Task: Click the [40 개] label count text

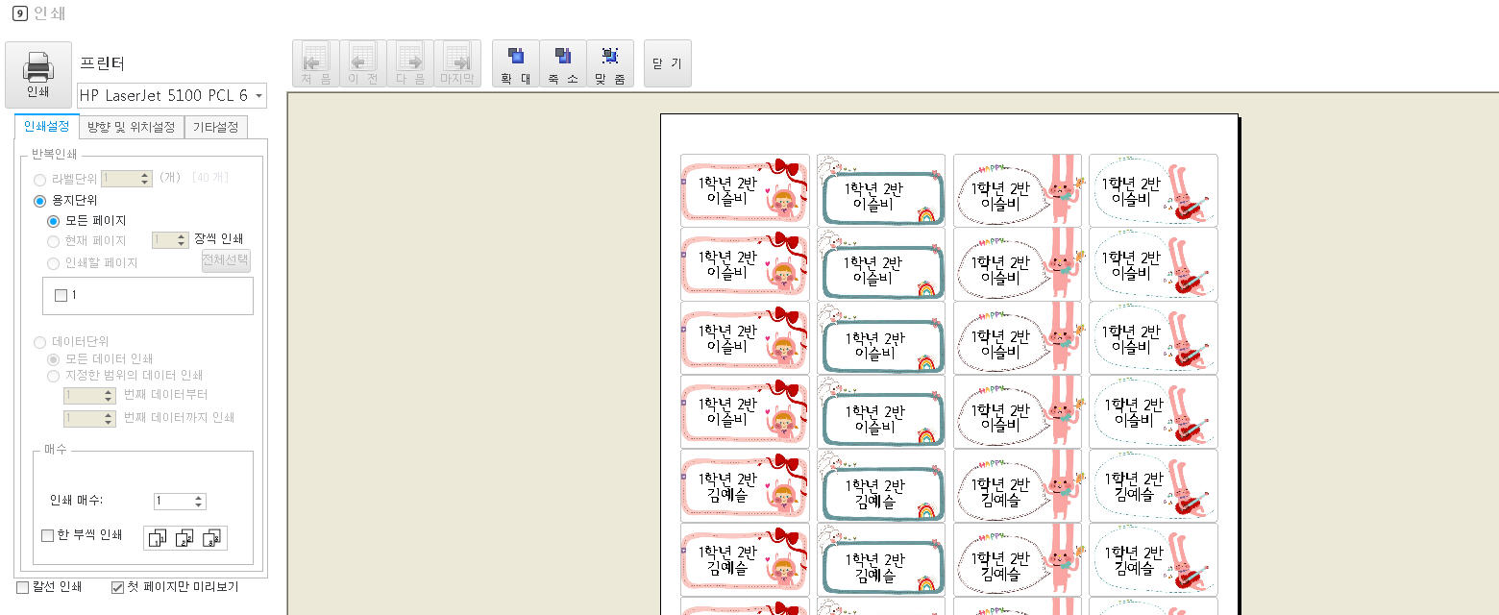Action: [209, 178]
